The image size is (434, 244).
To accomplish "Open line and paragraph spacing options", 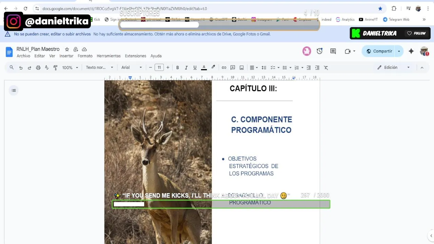I will 264,67.
